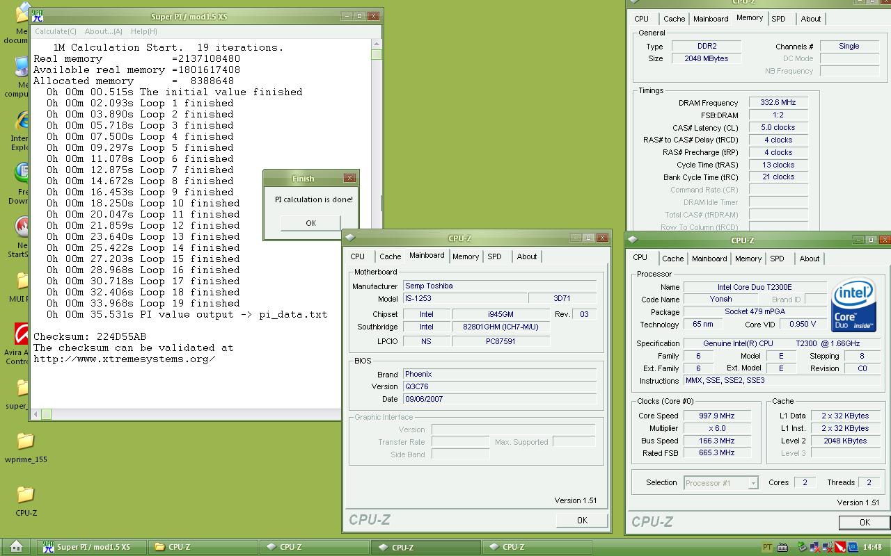Select Memory tab in processor CPU-Z window

(x=748, y=259)
